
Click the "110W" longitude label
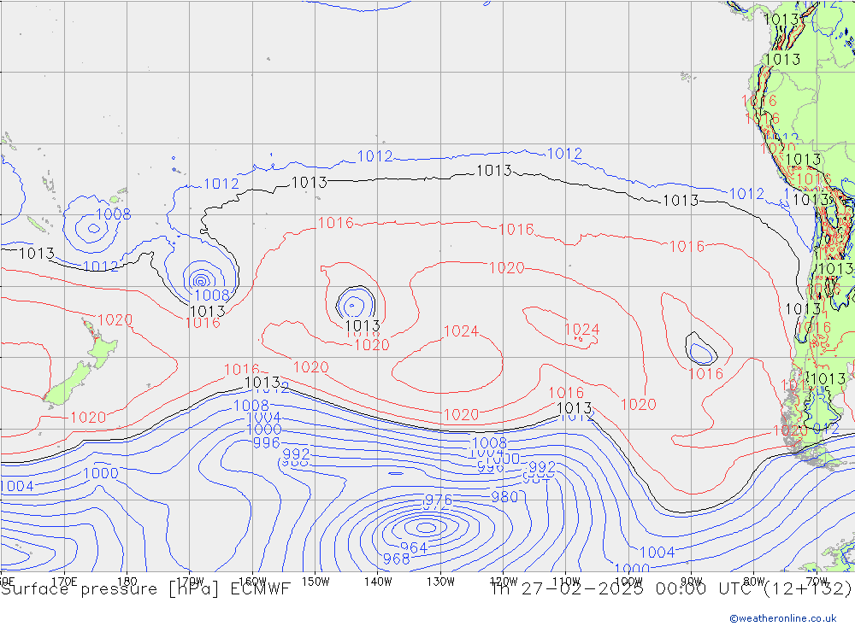(566, 582)
